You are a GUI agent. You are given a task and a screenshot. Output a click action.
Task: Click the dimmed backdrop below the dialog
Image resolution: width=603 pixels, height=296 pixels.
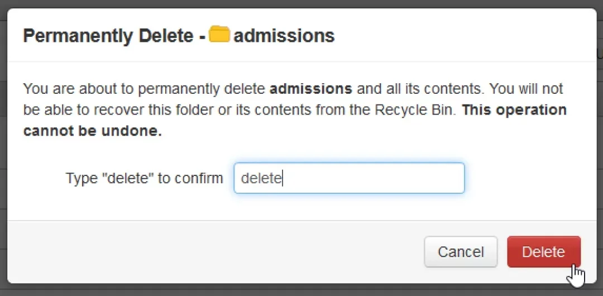tap(301, 290)
